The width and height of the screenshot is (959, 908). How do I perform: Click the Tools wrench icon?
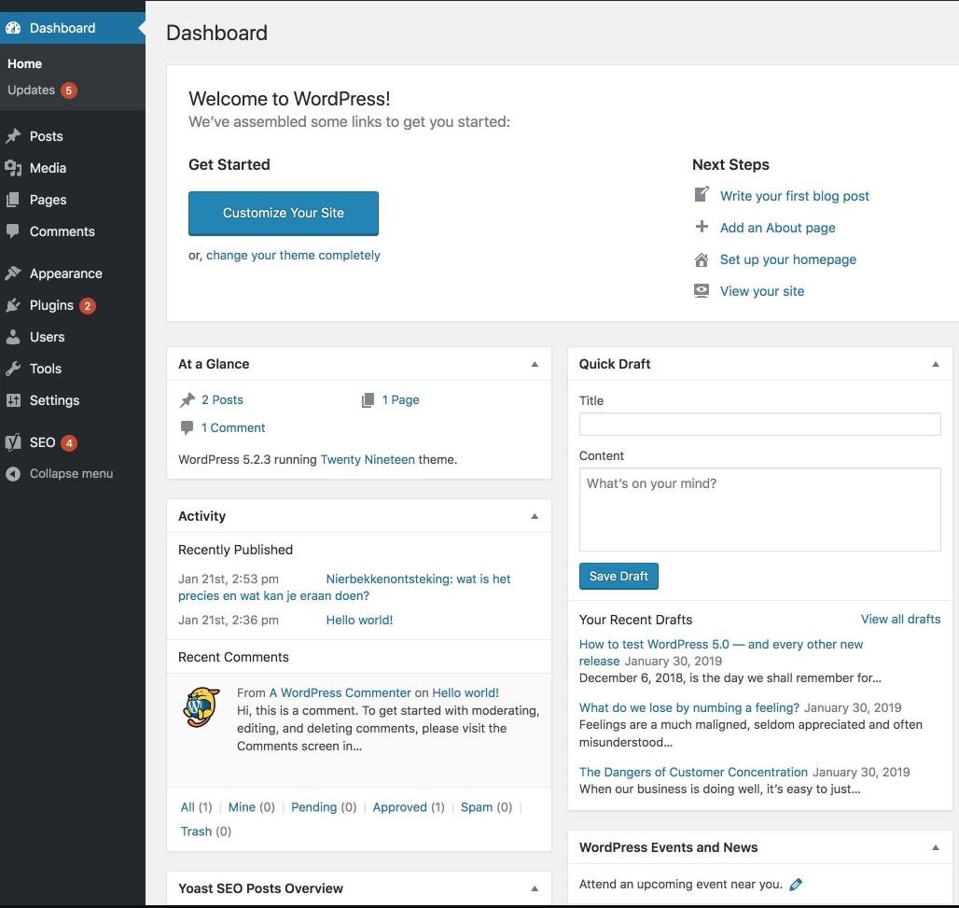15,368
